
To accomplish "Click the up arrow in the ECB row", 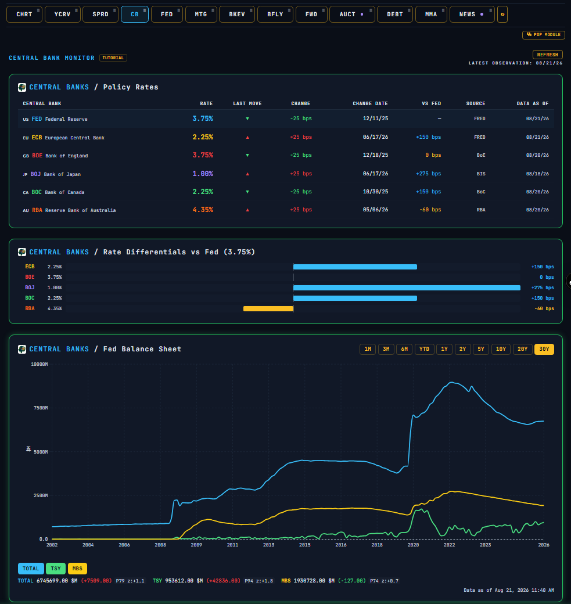I will [247, 137].
